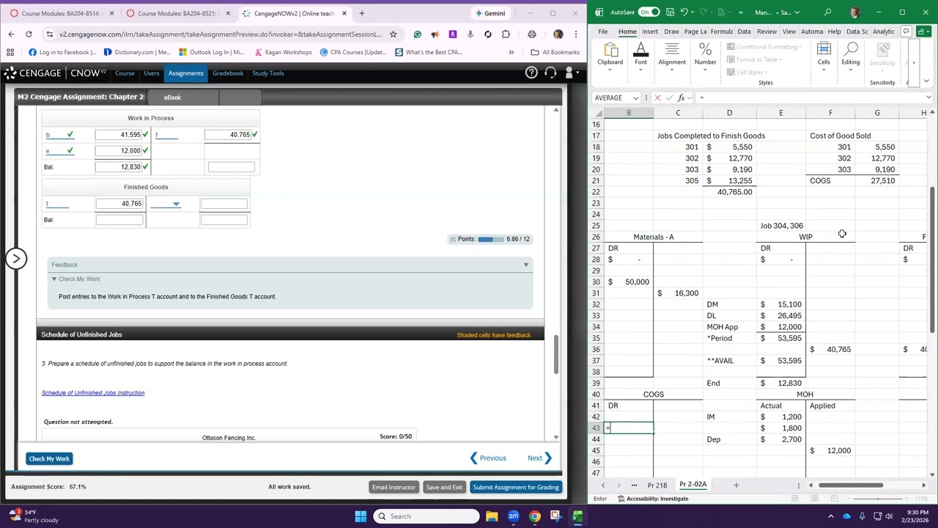The width and height of the screenshot is (938, 528).
Task: Click the Excel horizontal scrollbar thumb
Action: (851, 485)
